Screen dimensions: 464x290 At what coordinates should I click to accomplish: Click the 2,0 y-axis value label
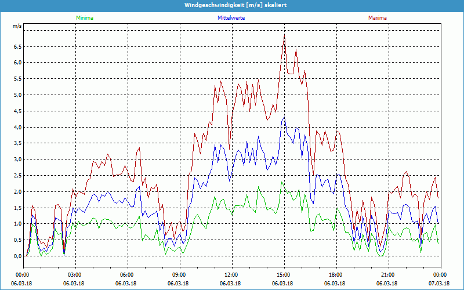click(x=17, y=191)
